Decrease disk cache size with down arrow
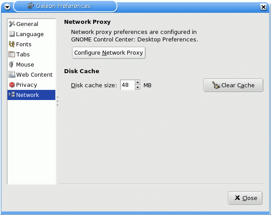Image resolution: width=271 pixels, height=215 pixels. click(x=137, y=88)
